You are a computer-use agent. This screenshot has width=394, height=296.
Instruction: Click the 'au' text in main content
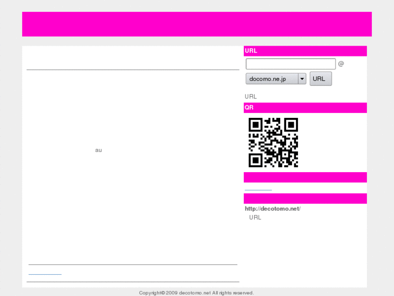tap(99, 150)
